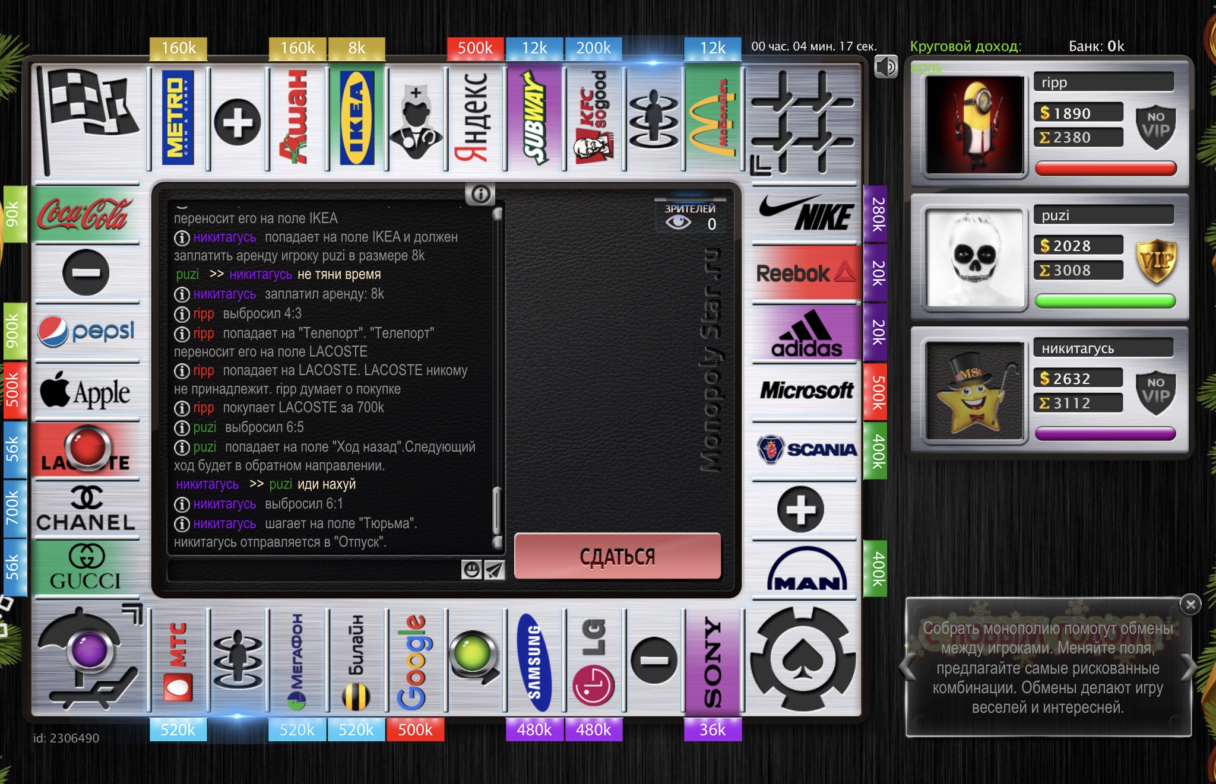Toggle the spectators eye icon

[x=678, y=223]
